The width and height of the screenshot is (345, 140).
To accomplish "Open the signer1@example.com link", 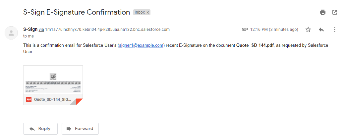I will tap(141, 45).
